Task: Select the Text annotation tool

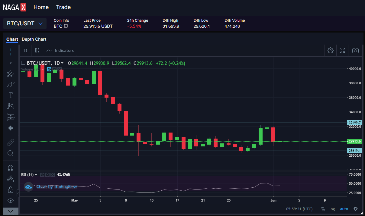Action: pos(11,95)
